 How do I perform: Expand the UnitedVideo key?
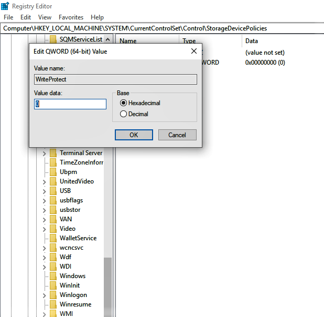coord(45,182)
